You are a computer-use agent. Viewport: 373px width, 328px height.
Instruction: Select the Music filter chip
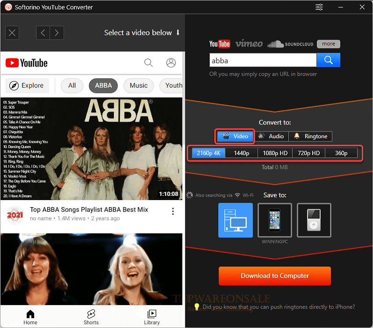click(139, 85)
